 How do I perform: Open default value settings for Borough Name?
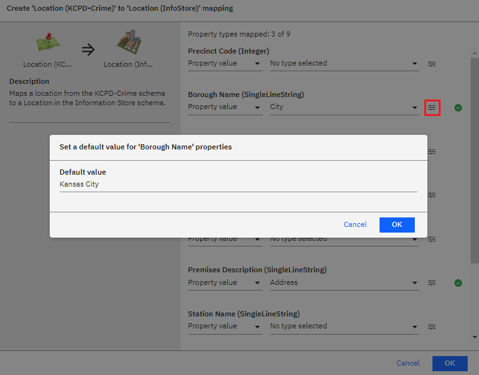pyautogui.click(x=432, y=108)
